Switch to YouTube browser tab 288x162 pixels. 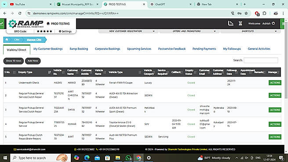click(x=30, y=4)
